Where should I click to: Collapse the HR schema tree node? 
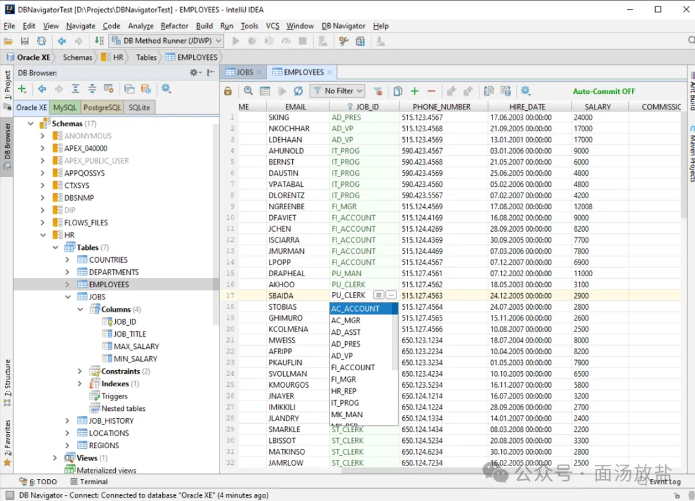pyautogui.click(x=43, y=235)
